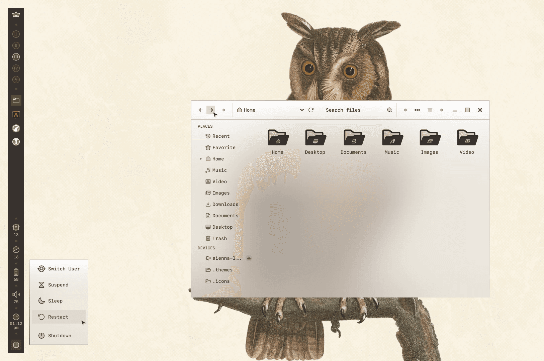Choose Suspend from power menu
The width and height of the screenshot is (544, 361).
[59, 285]
